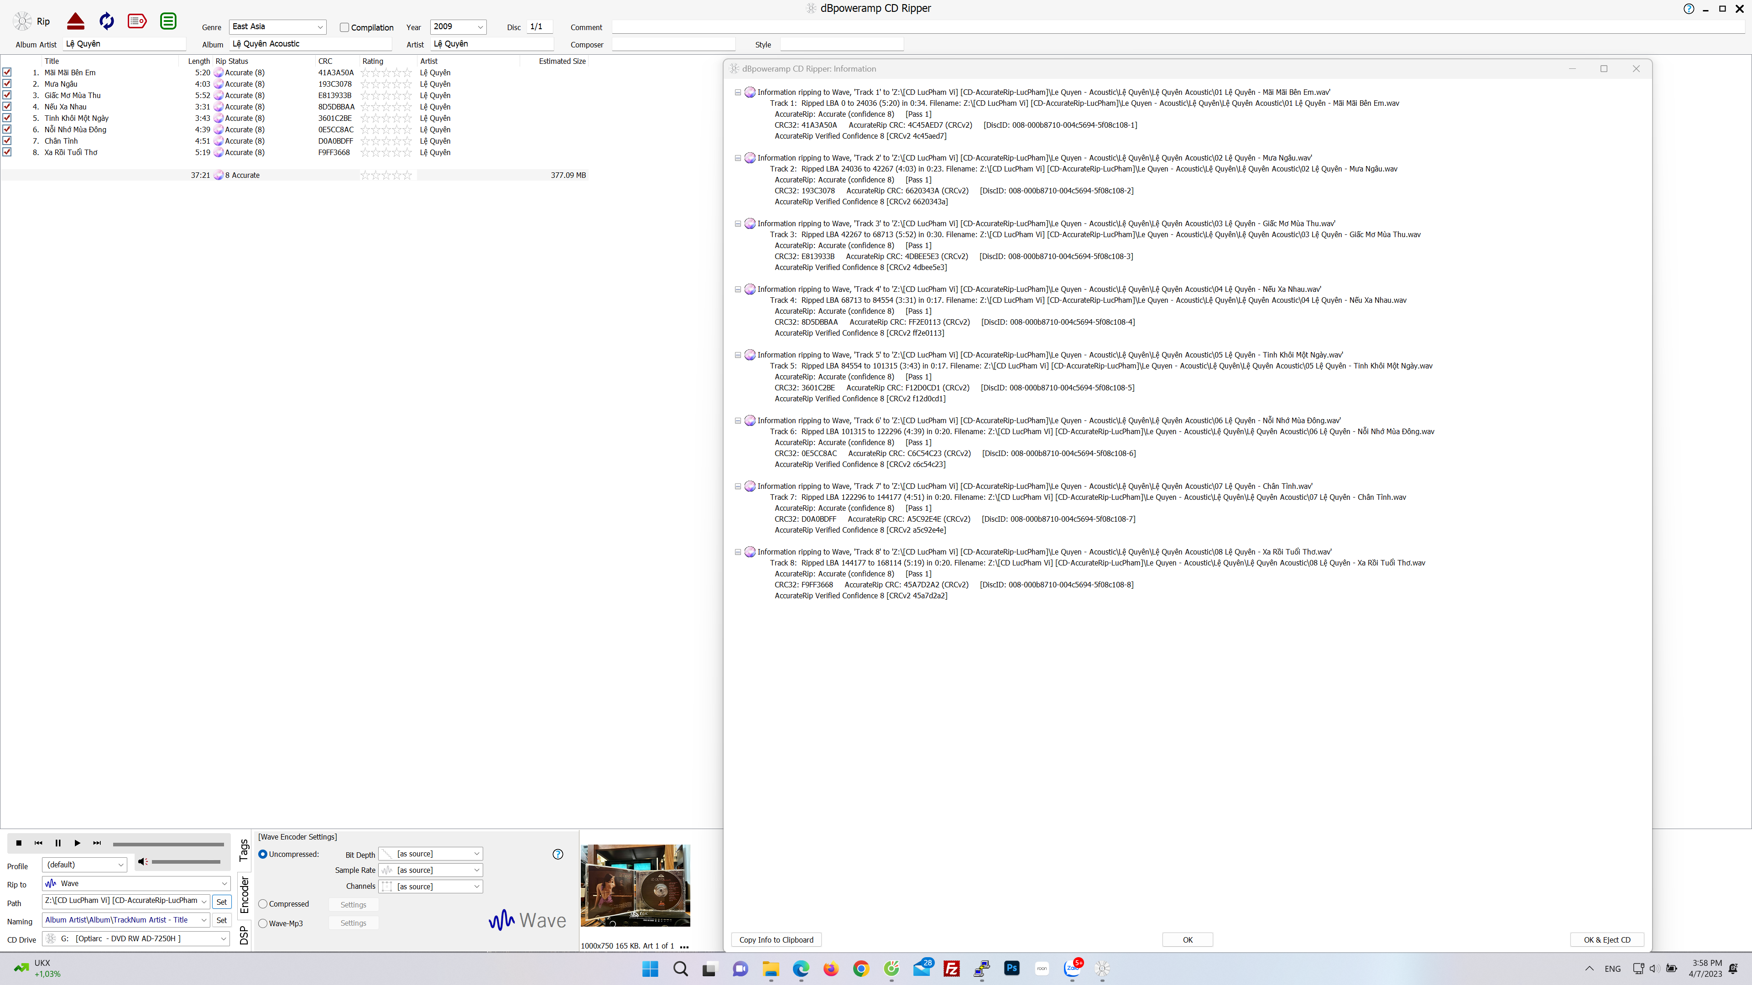Select the Compressed radio option
1752x985 pixels.
262,904
